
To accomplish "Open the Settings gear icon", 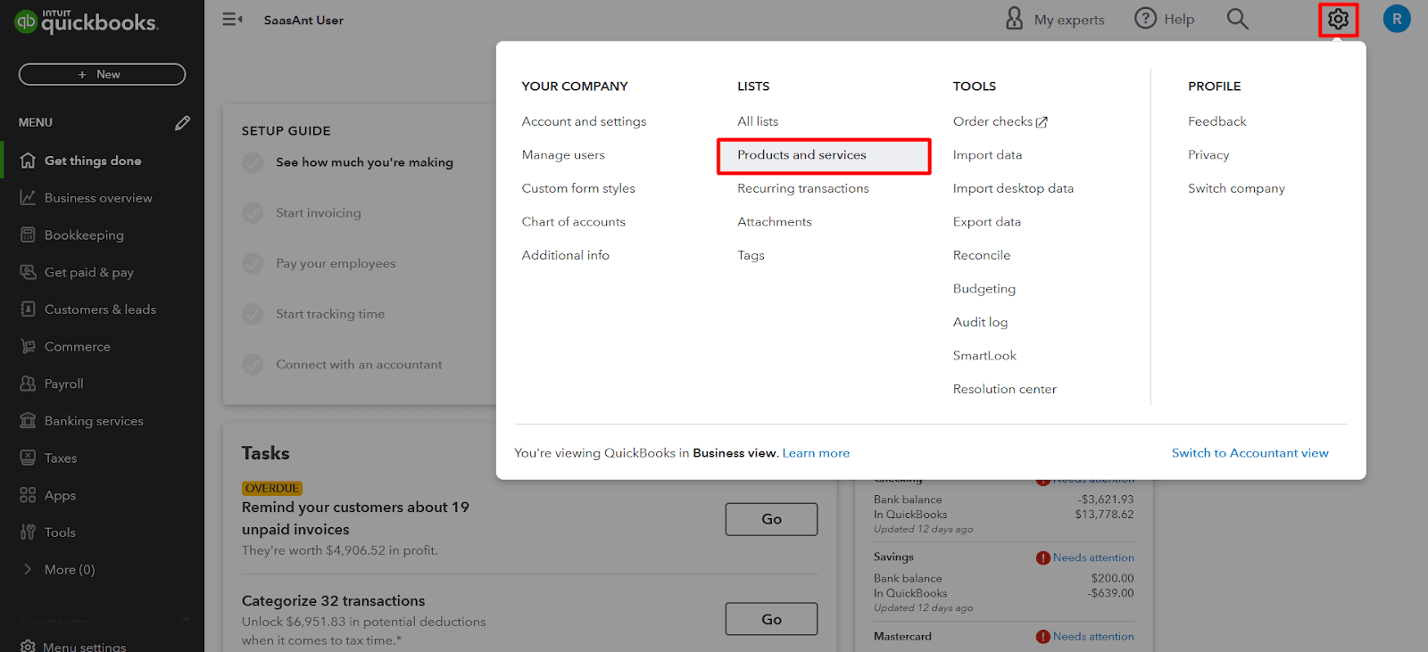I will [x=1338, y=19].
